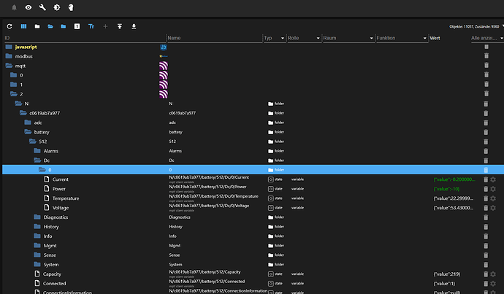504x294 pixels.
Task: Open the wrench settings icon
Action: (x=42, y=7)
